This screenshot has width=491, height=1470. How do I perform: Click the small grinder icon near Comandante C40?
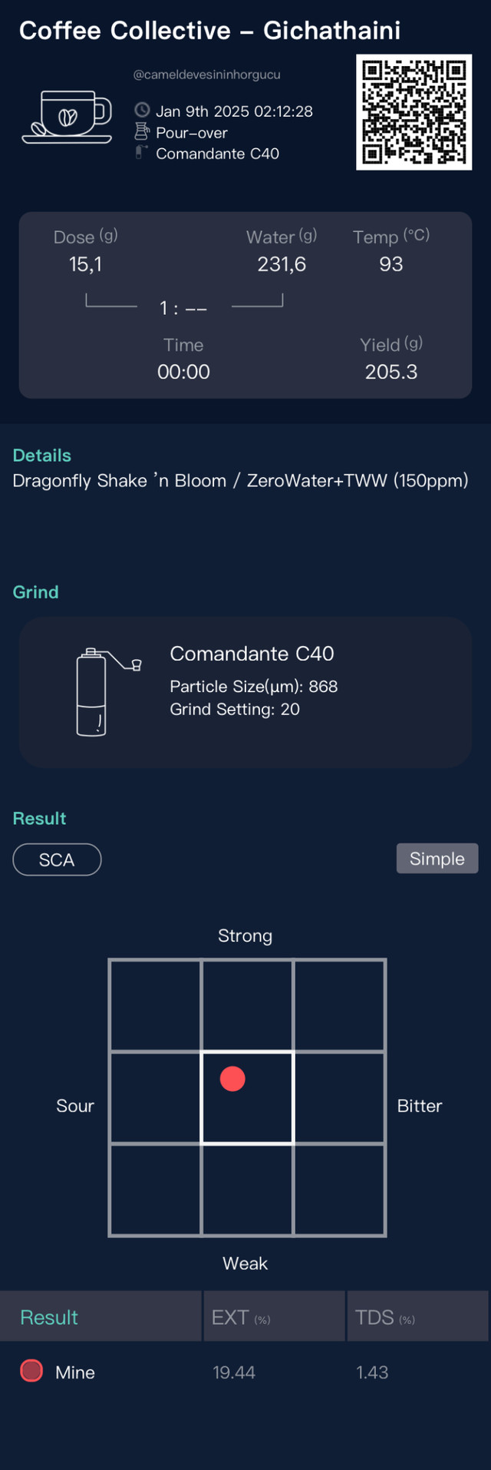coord(141,152)
